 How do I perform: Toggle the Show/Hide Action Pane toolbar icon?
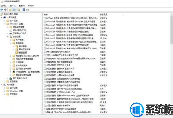point(27,10)
